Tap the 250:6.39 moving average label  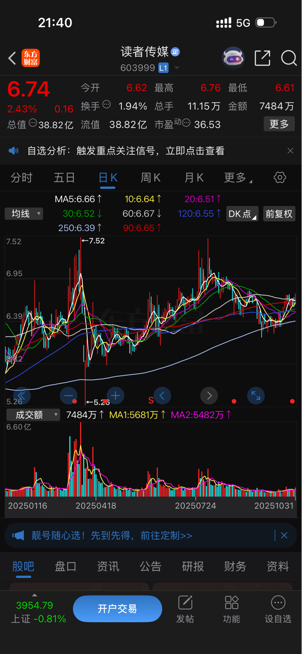pos(80,228)
